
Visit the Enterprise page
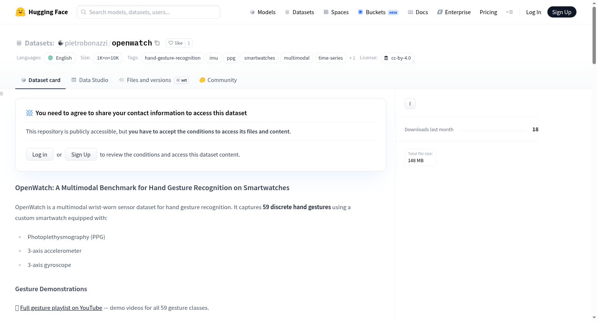(454, 12)
